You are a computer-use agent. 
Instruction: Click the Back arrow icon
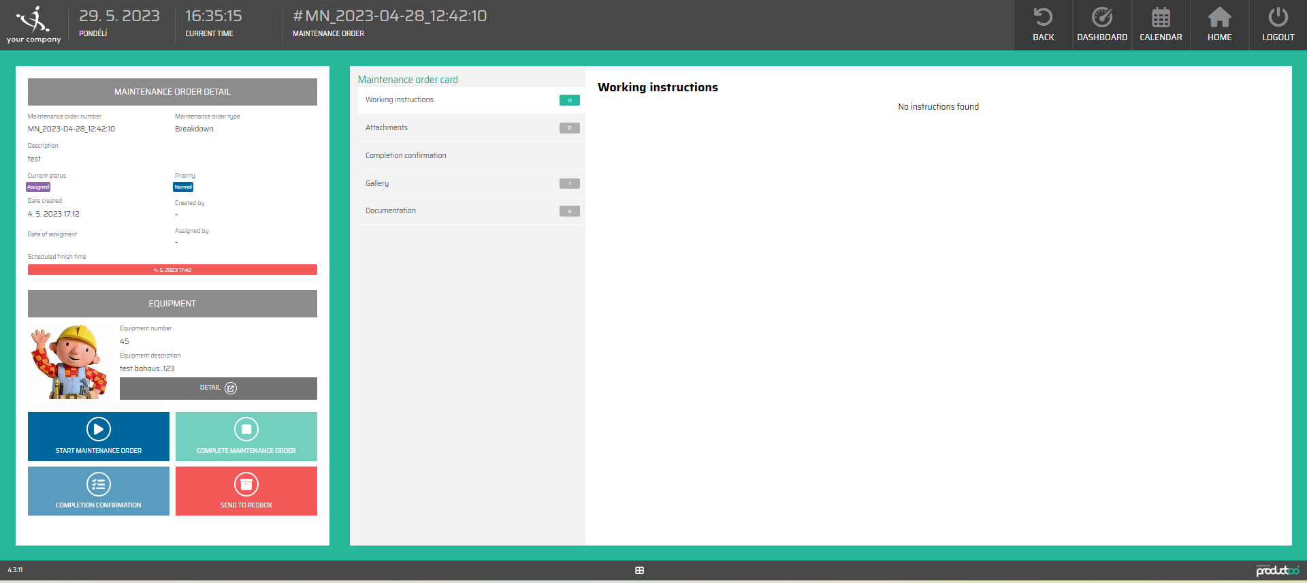1043,18
